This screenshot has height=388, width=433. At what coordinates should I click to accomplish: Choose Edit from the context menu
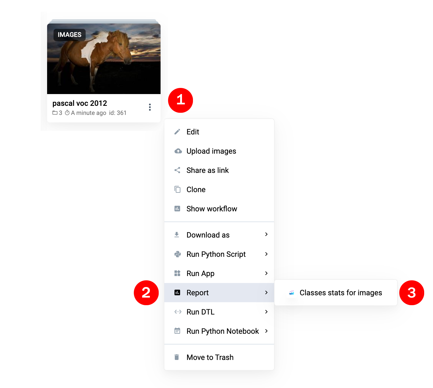click(219, 132)
